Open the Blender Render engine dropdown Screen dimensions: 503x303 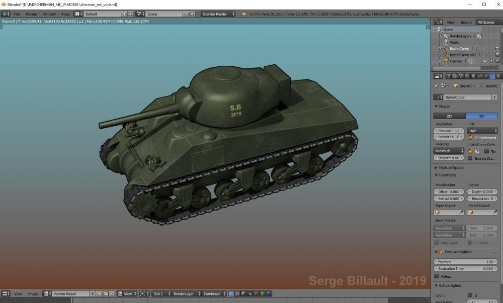pyautogui.click(x=218, y=14)
